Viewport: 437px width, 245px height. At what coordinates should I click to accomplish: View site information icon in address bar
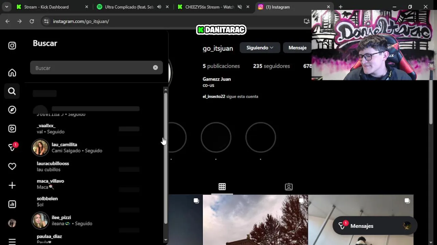[46, 21]
